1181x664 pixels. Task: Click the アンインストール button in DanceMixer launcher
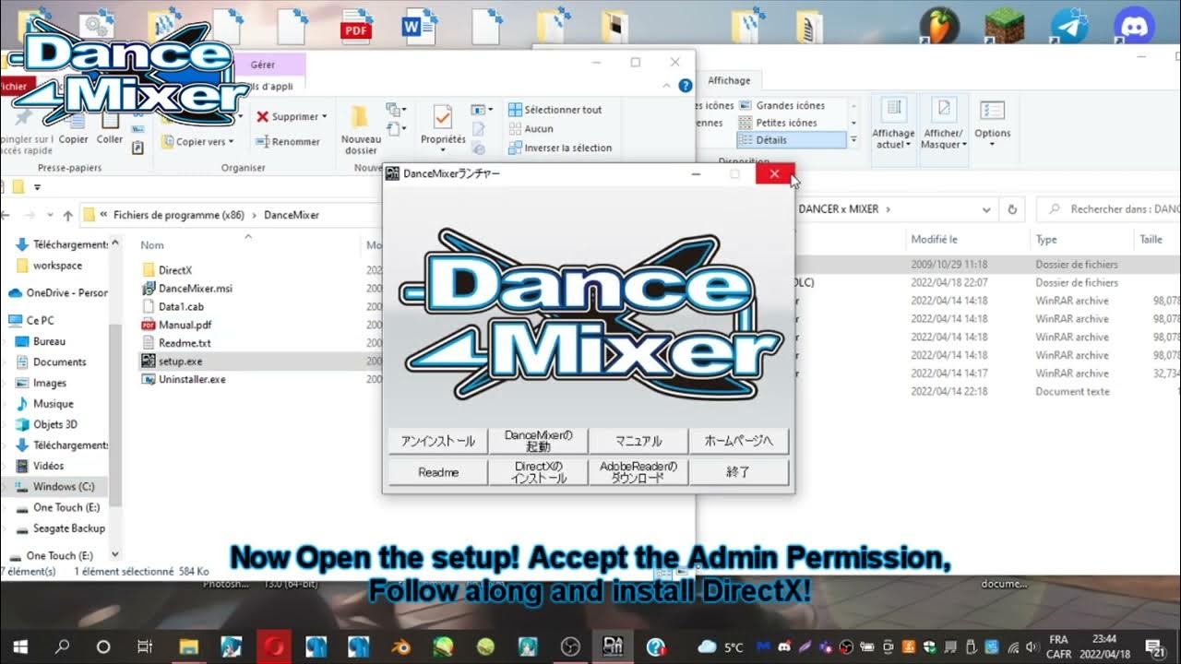[438, 441]
